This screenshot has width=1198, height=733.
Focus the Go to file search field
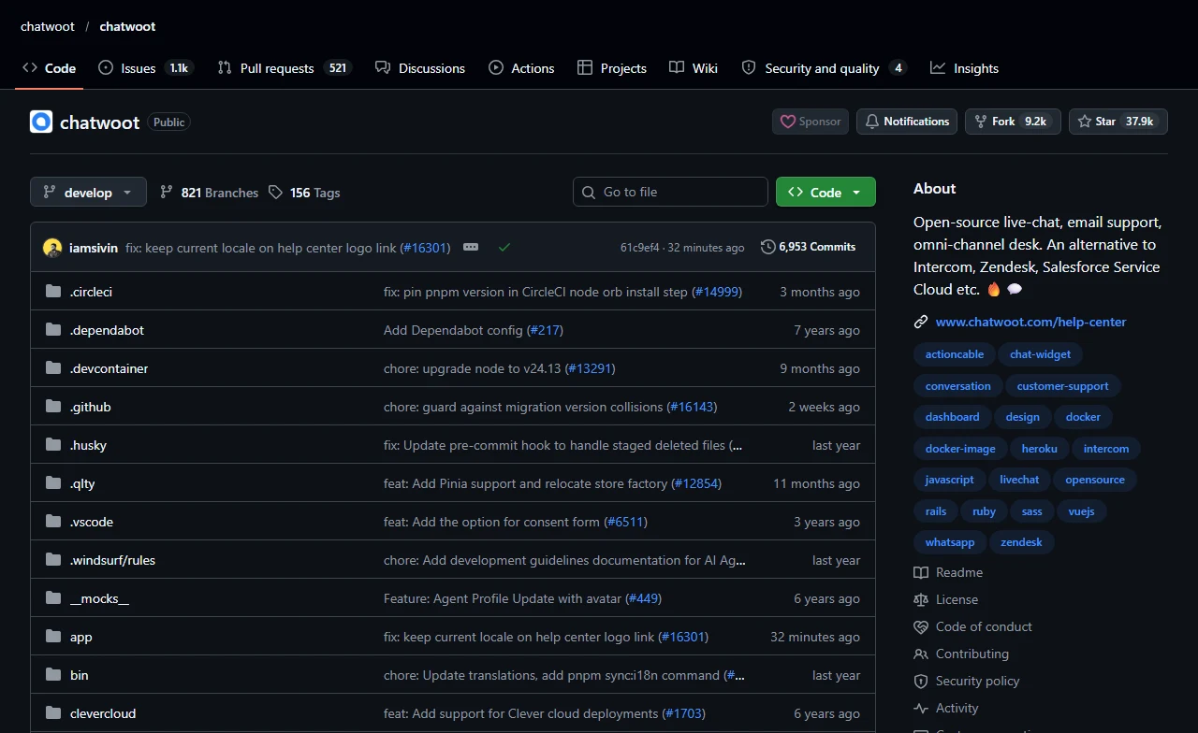[670, 192]
